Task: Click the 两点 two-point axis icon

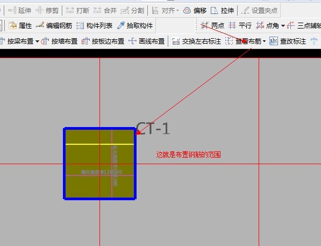Action: coord(205,25)
